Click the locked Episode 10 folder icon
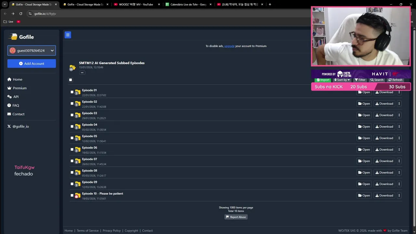 click(x=77, y=196)
